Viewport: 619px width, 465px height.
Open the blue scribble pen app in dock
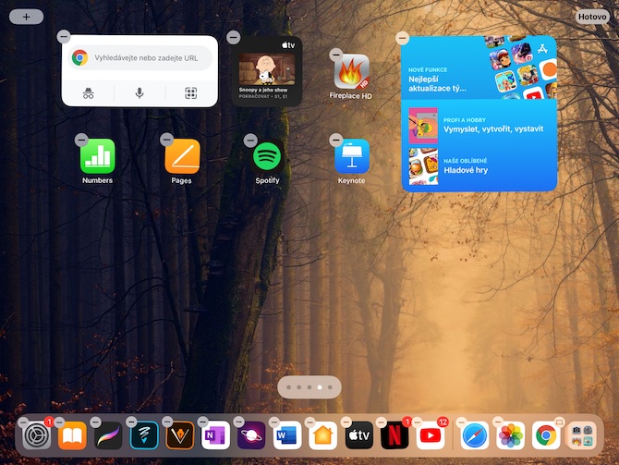coord(144,435)
